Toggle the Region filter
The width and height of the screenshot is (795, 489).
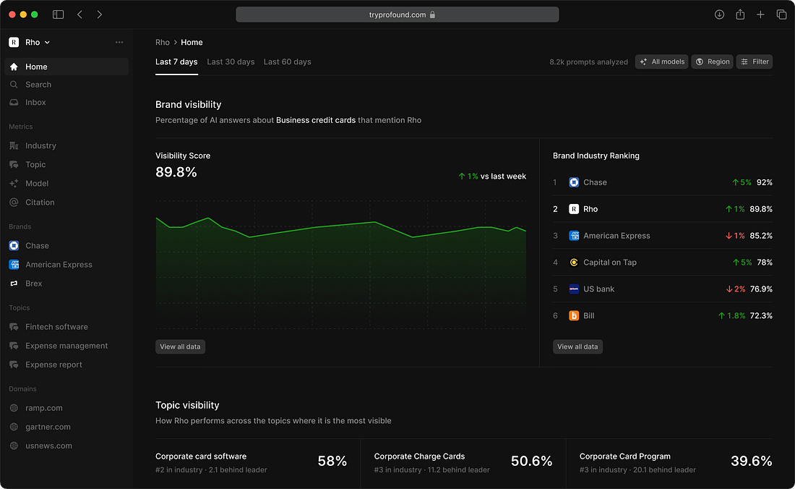[712, 61]
